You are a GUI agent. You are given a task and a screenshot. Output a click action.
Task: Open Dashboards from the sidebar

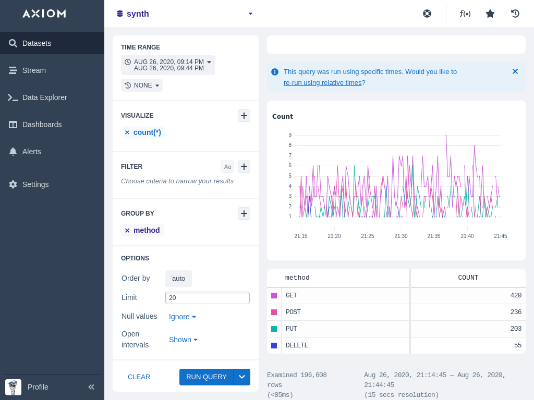[42, 124]
